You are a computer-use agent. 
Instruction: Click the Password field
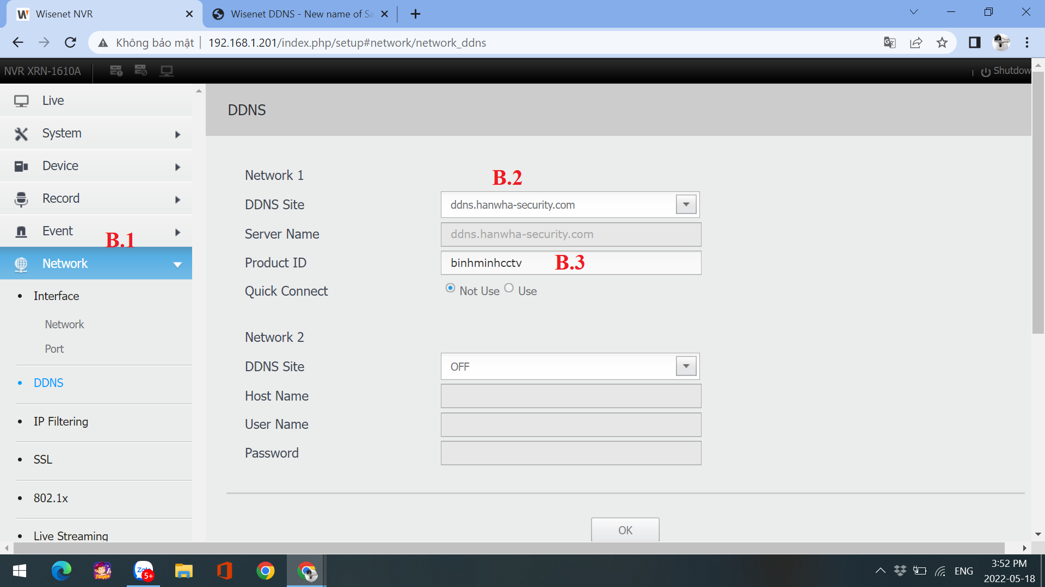tap(571, 453)
